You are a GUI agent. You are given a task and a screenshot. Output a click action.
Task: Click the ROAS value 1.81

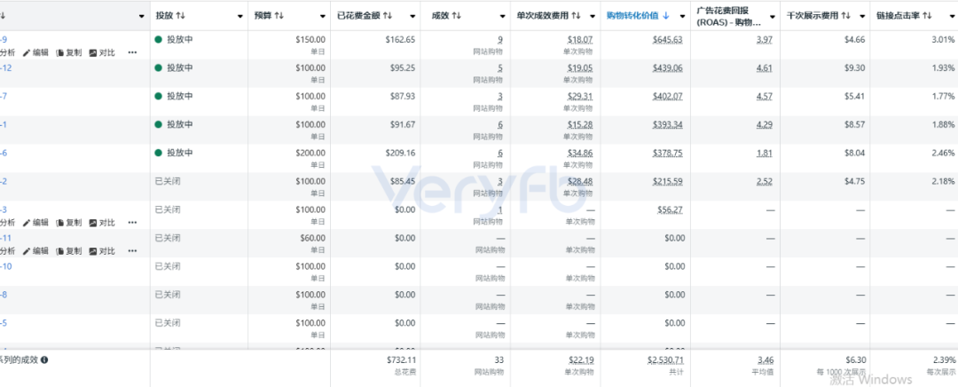coord(764,153)
